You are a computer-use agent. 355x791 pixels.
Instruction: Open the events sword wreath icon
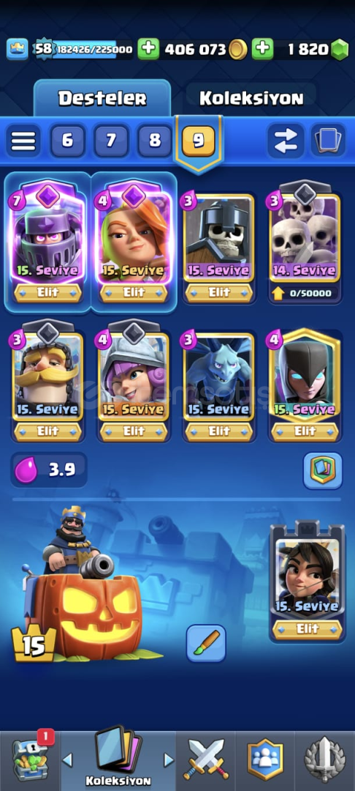pyautogui.click(x=325, y=760)
